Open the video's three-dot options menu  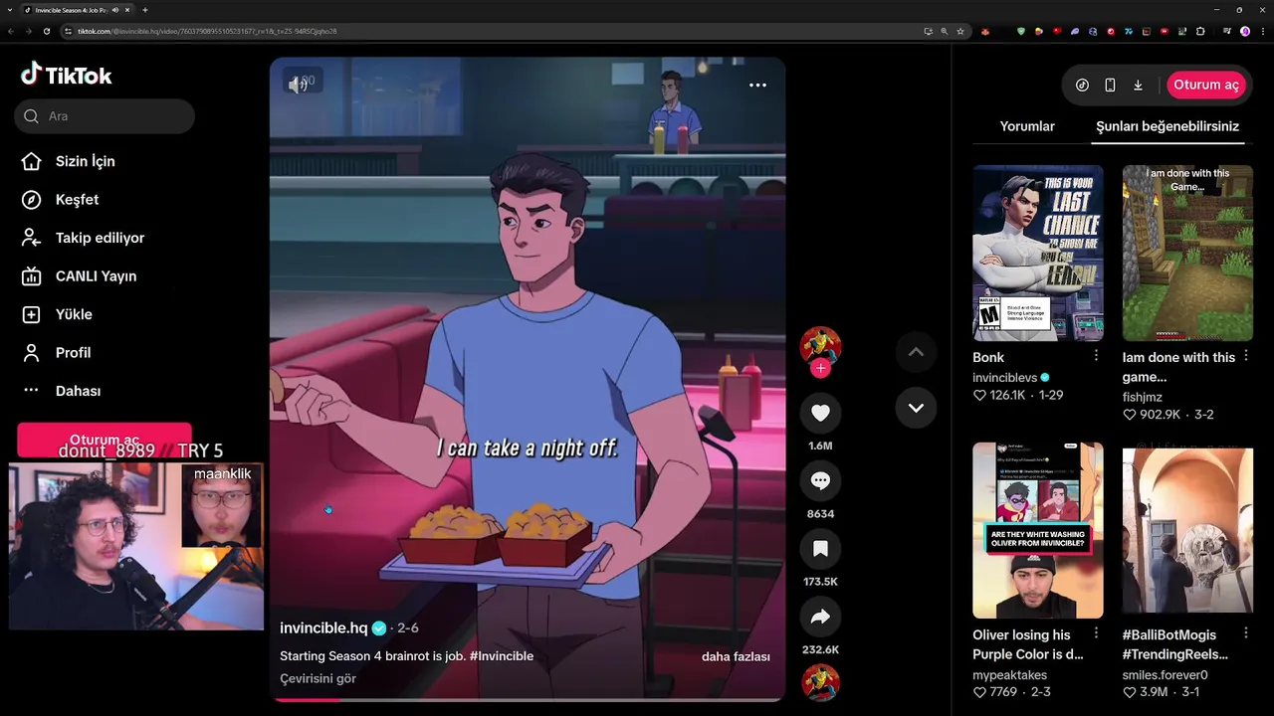coord(757,86)
